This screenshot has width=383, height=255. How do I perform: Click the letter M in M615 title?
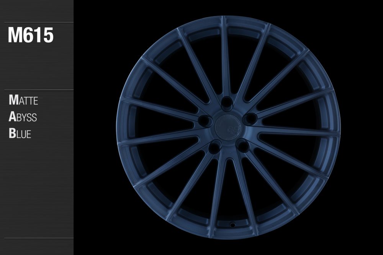15,36
